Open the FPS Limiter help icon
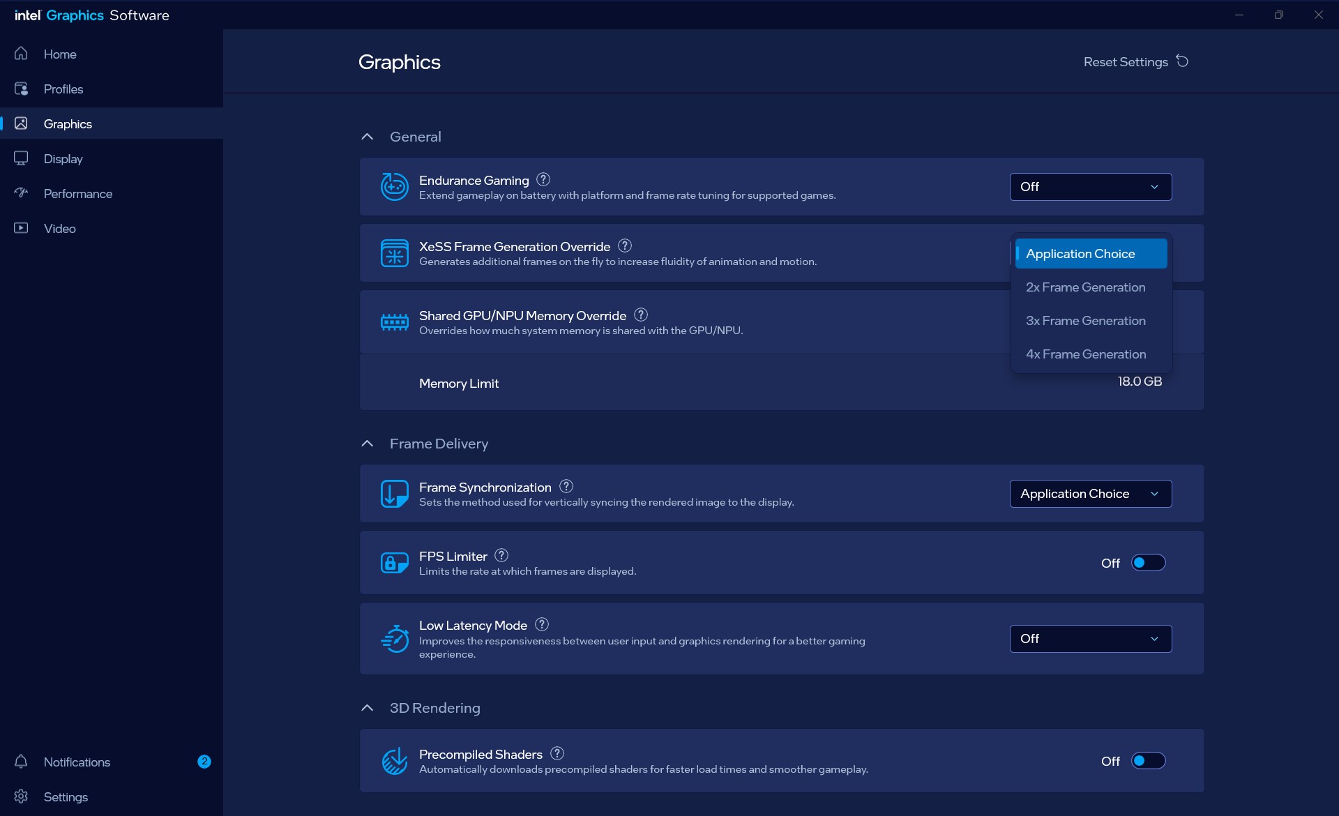The height and width of the screenshot is (816, 1339). point(501,555)
